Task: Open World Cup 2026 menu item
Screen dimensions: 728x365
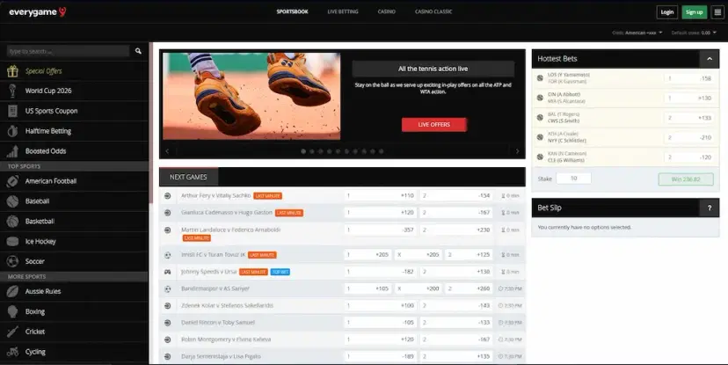Action: click(x=74, y=91)
